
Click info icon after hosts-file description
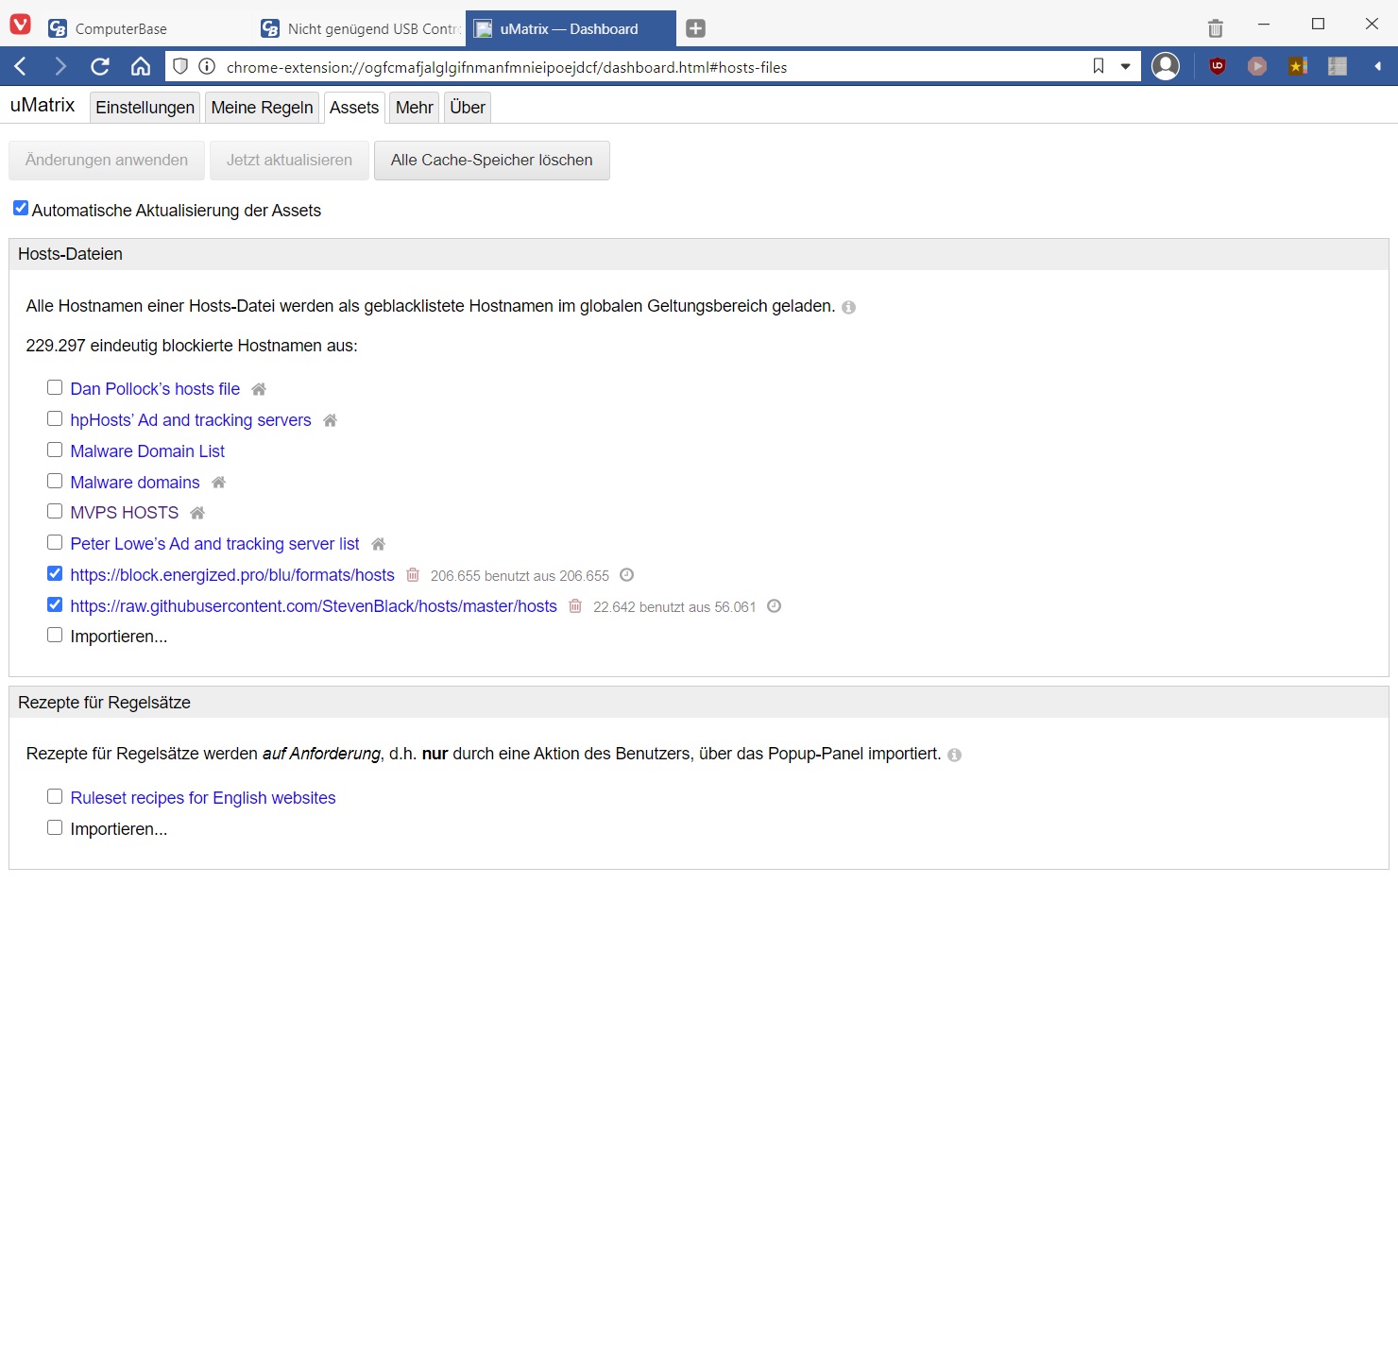[848, 307]
